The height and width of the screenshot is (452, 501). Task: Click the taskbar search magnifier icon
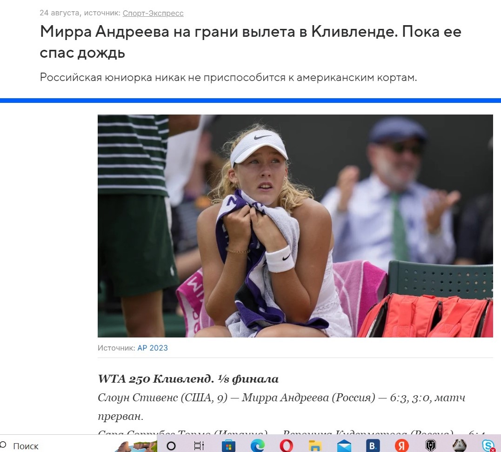tap(4, 445)
